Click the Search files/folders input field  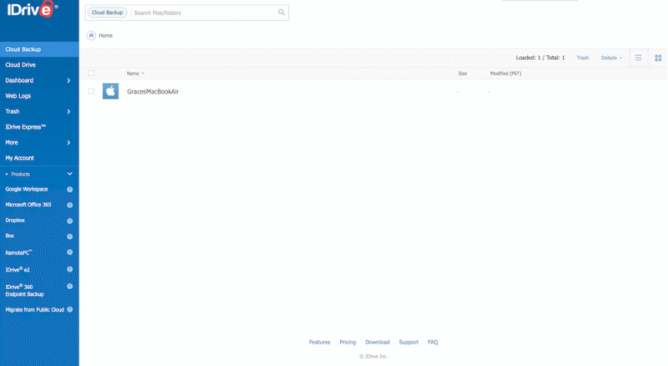[204, 13]
